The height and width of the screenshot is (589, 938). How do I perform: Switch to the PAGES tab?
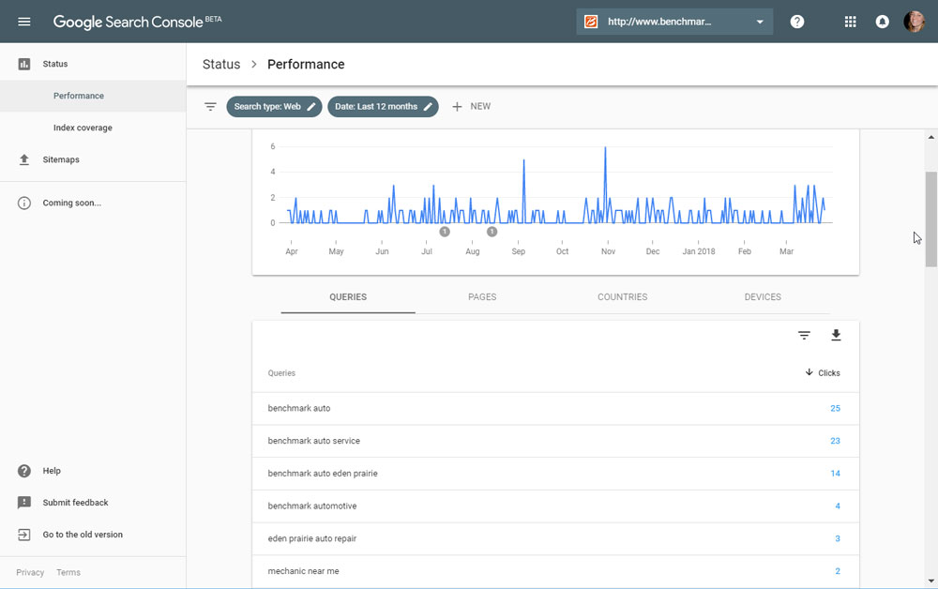(482, 296)
